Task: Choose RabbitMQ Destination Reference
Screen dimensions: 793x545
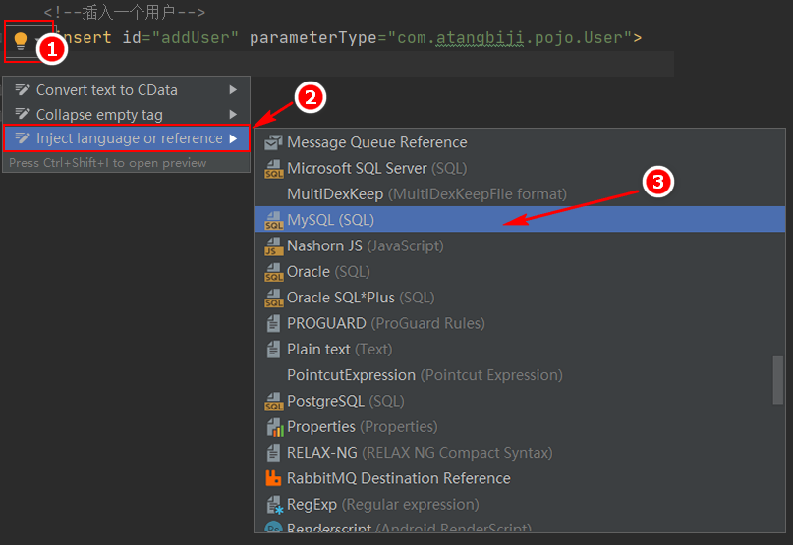Action: tap(520, 478)
